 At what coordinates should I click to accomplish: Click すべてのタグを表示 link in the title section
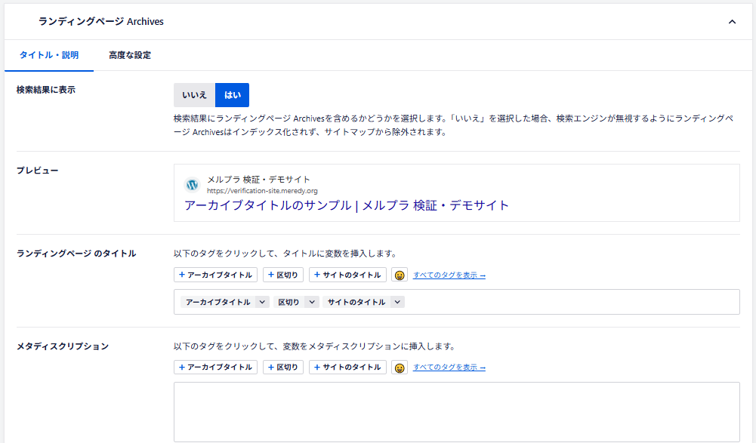pos(449,275)
